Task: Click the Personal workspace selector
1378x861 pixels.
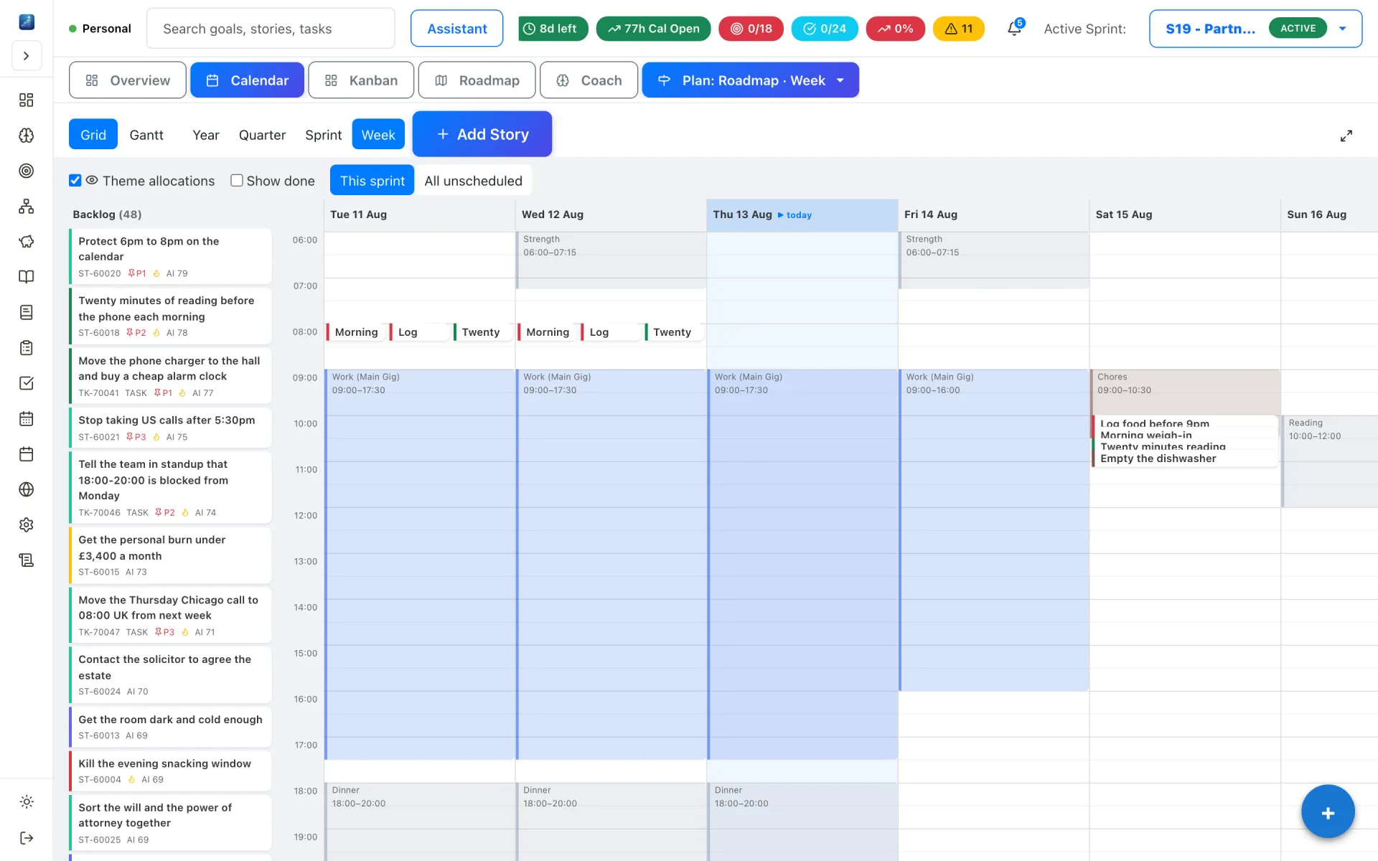Action: pyautogui.click(x=100, y=29)
